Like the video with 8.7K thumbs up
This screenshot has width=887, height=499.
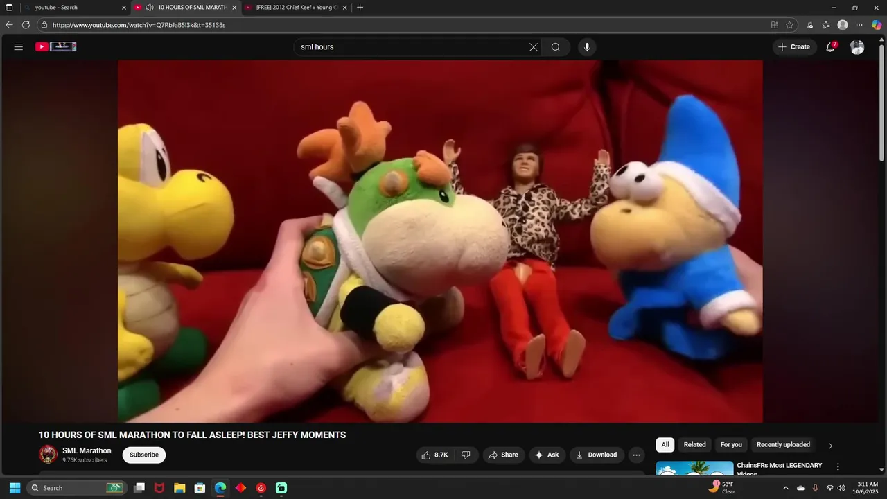[434, 455]
